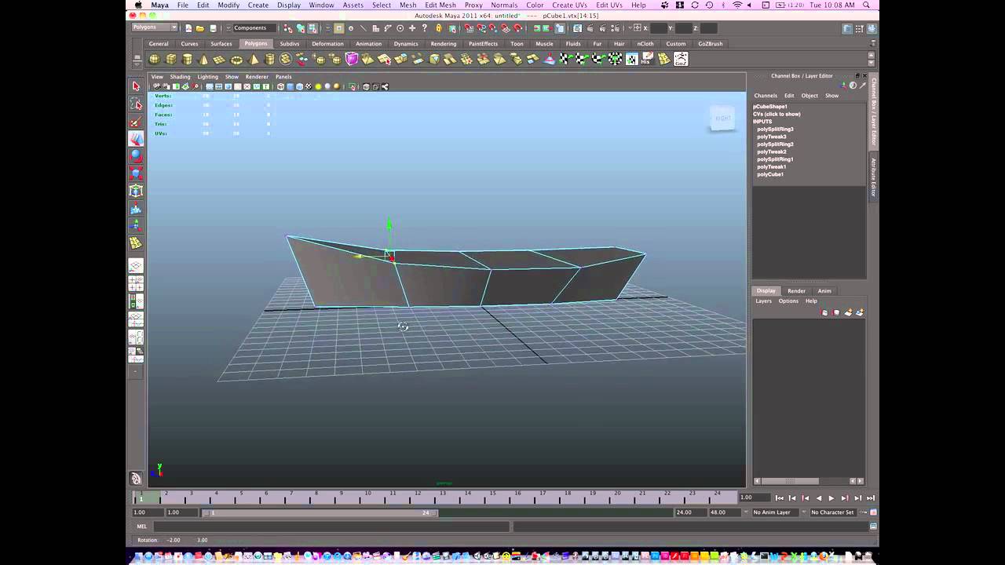
Task: Click frame 12 on the time slider
Action: tap(418, 498)
